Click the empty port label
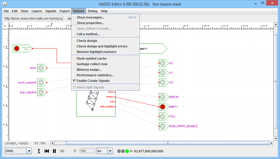 (x=110, y=97)
